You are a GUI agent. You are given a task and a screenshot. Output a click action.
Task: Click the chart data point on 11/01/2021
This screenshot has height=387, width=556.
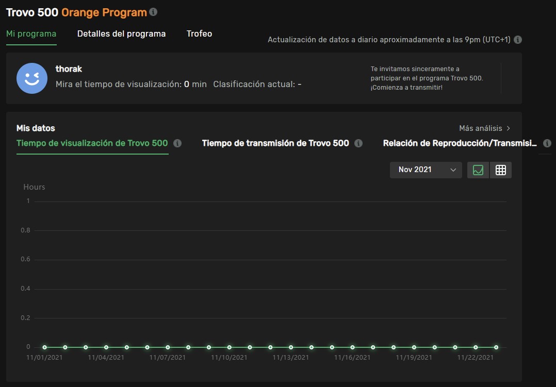click(44, 346)
